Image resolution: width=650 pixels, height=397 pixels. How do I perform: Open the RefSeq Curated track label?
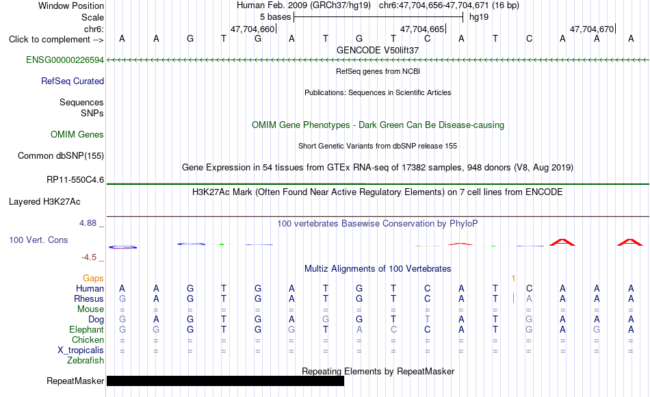tap(72, 81)
